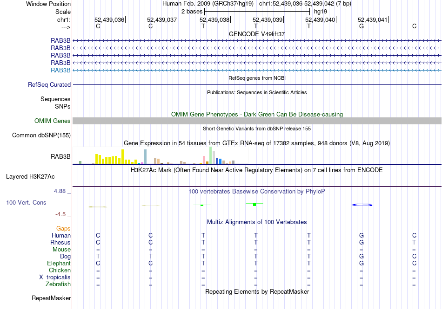Click the 100 Vert. Cons label

(x=26, y=202)
